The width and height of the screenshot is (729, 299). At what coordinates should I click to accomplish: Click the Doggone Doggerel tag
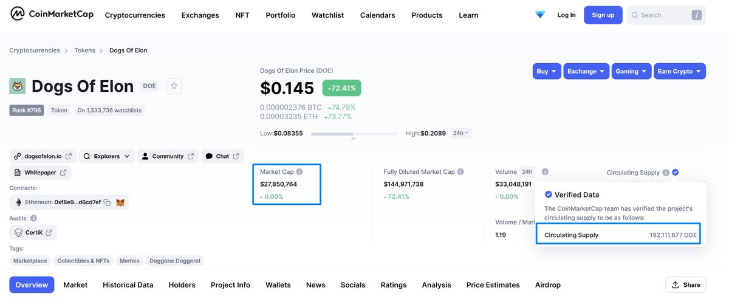pos(175,261)
